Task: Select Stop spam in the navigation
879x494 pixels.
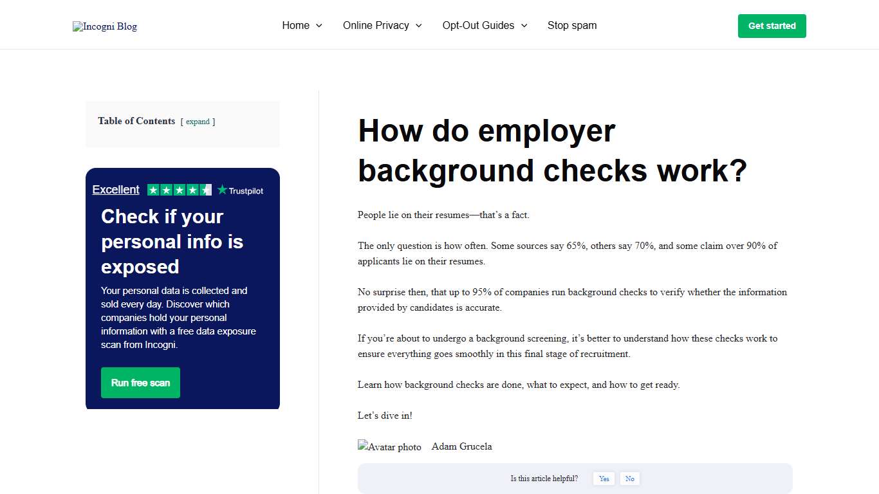Action: pyautogui.click(x=571, y=25)
